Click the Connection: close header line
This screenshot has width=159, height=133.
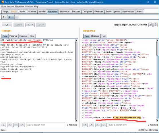pyautogui.click(x=11, y=64)
